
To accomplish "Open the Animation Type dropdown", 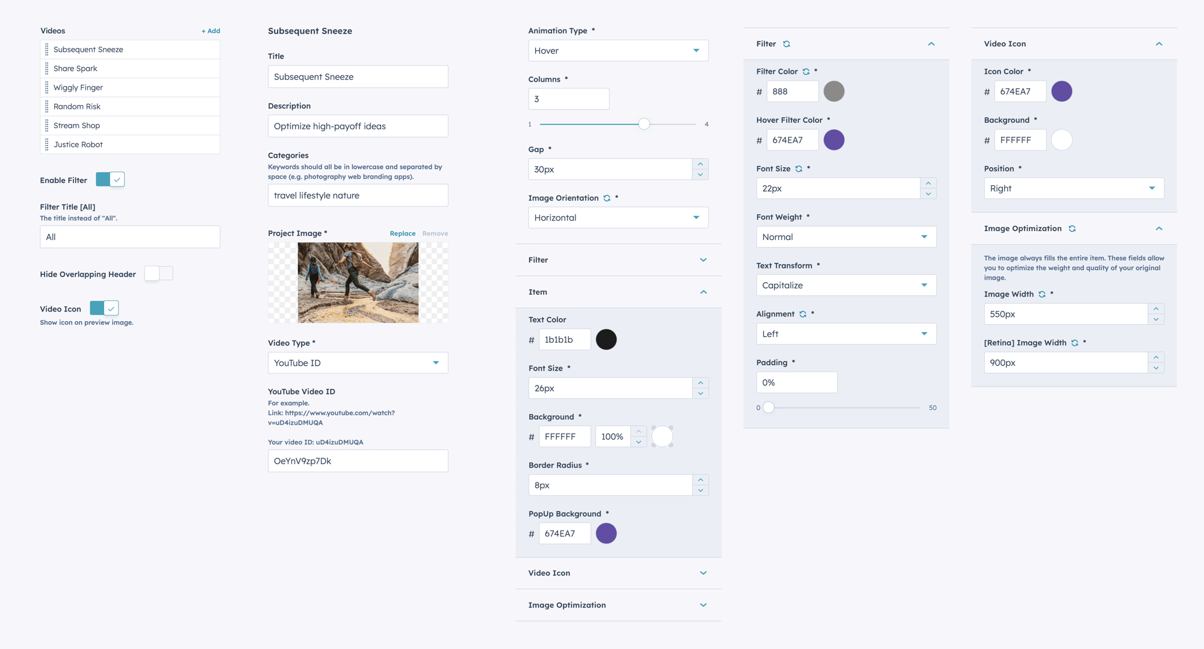I will pos(618,51).
